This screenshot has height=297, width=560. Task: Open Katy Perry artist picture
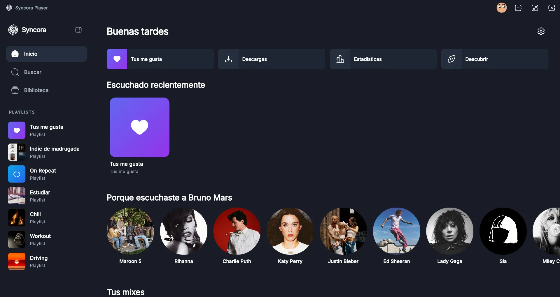[290, 231]
